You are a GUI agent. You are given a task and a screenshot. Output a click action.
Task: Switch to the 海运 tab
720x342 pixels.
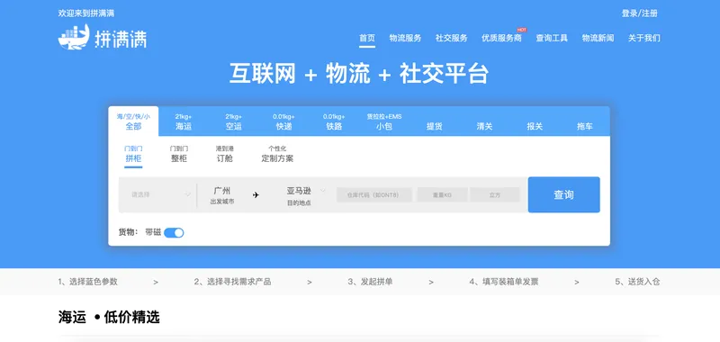[184, 121]
